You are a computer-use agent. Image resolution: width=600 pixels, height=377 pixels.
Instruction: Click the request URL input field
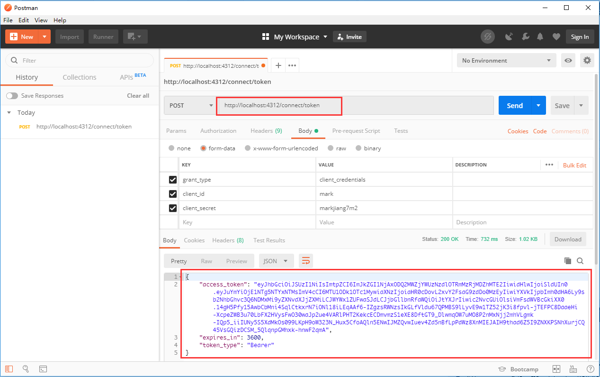coord(355,105)
